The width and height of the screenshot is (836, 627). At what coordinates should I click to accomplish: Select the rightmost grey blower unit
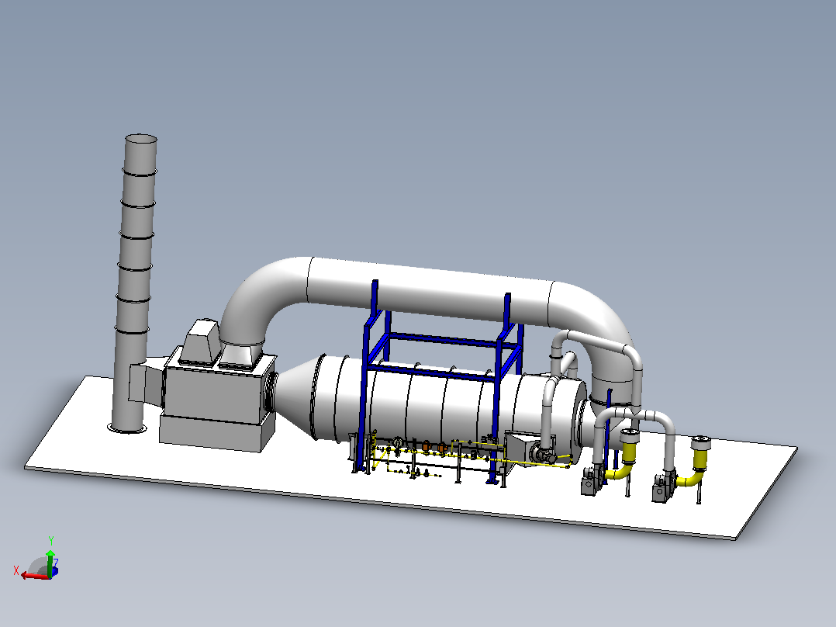pyautogui.click(x=663, y=485)
